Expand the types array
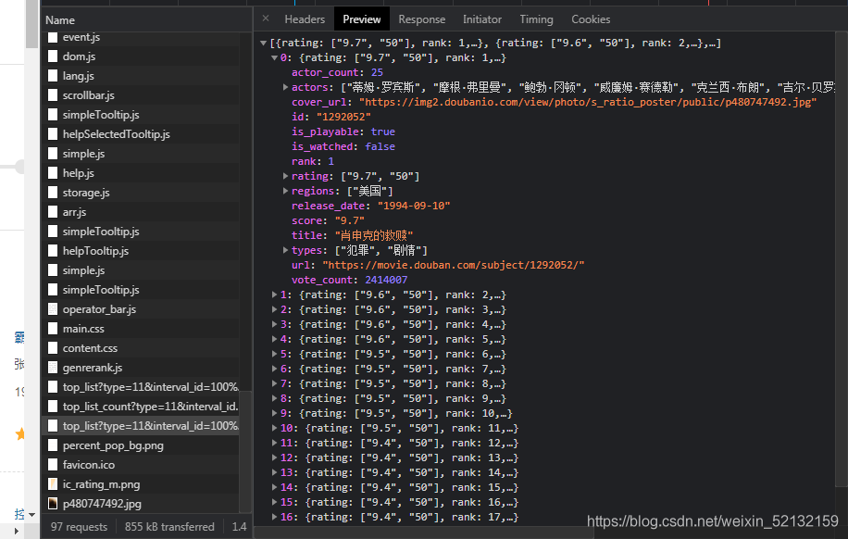Image resolution: width=848 pixels, height=539 pixels. click(285, 250)
